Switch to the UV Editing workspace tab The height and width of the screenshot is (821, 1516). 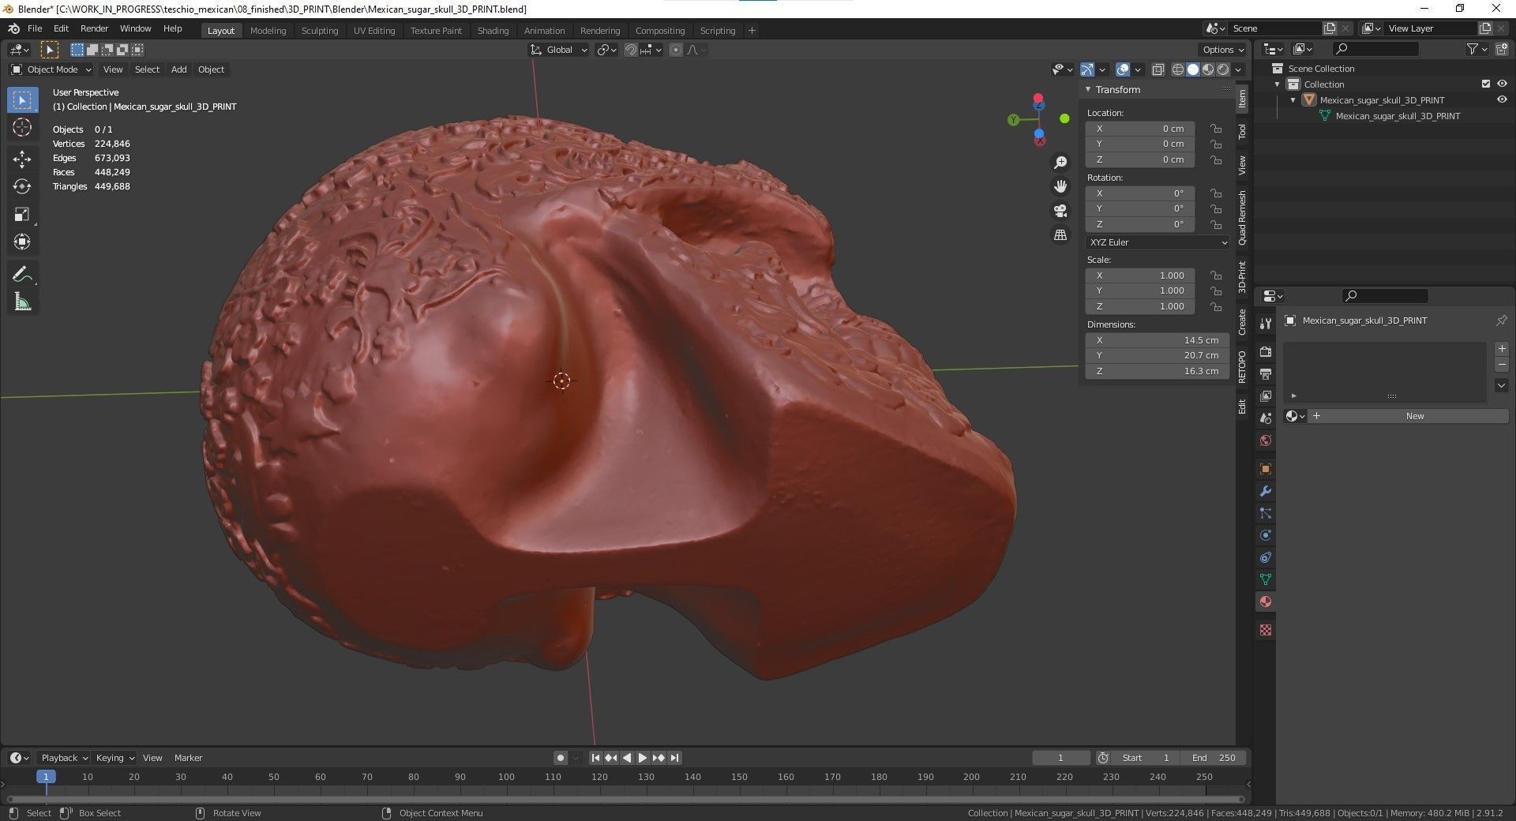pyautogui.click(x=373, y=31)
